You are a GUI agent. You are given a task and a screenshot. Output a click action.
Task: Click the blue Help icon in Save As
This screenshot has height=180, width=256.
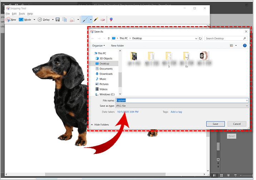tap(245, 45)
